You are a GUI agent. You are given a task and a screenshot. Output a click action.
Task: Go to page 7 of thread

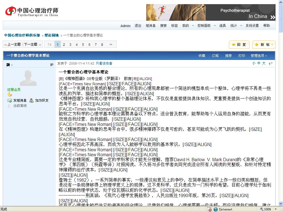click(x=96, y=44)
